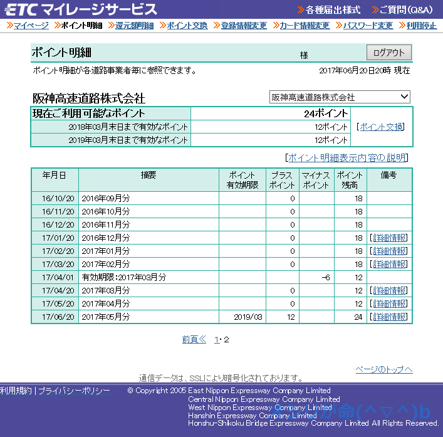
Task: Open 詳細情報 for the 17/03/20 row
Action: pos(389,265)
